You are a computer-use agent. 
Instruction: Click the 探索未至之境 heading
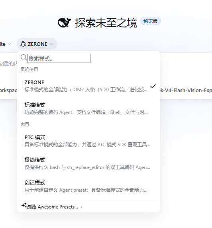coord(106,23)
